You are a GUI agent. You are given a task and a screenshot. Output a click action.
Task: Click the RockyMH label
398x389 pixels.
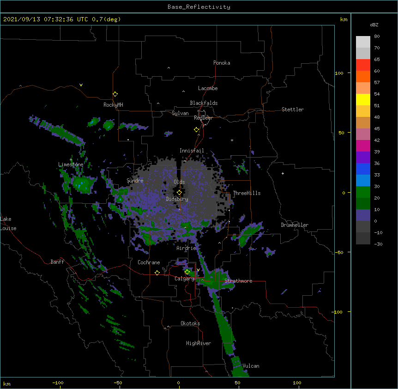tap(113, 105)
